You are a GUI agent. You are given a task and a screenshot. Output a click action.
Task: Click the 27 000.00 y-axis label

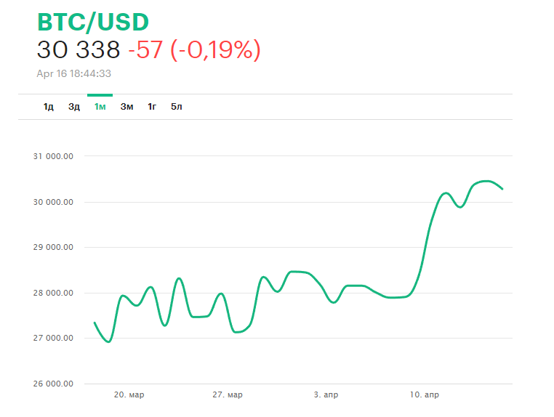click(55, 339)
